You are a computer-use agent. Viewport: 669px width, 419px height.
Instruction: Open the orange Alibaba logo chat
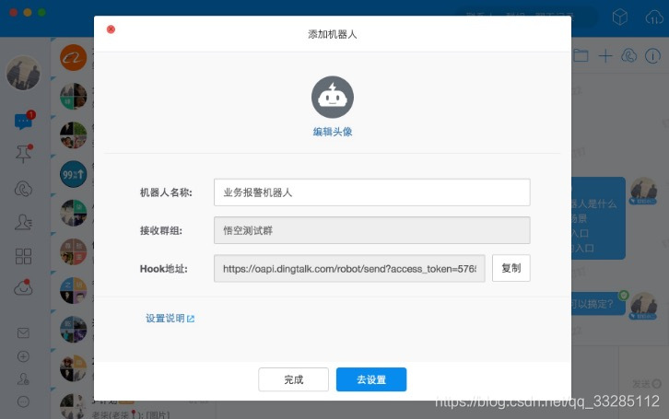click(x=74, y=57)
